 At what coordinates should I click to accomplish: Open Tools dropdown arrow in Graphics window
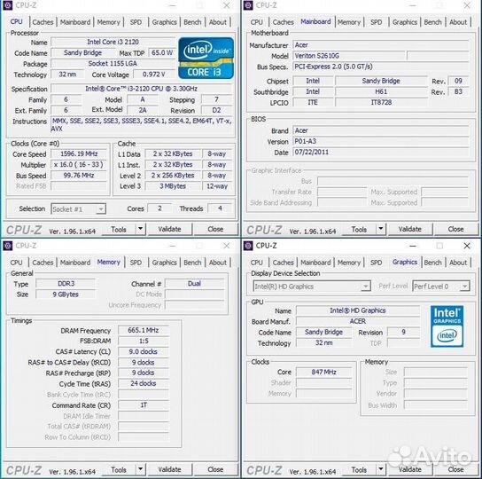coord(381,469)
